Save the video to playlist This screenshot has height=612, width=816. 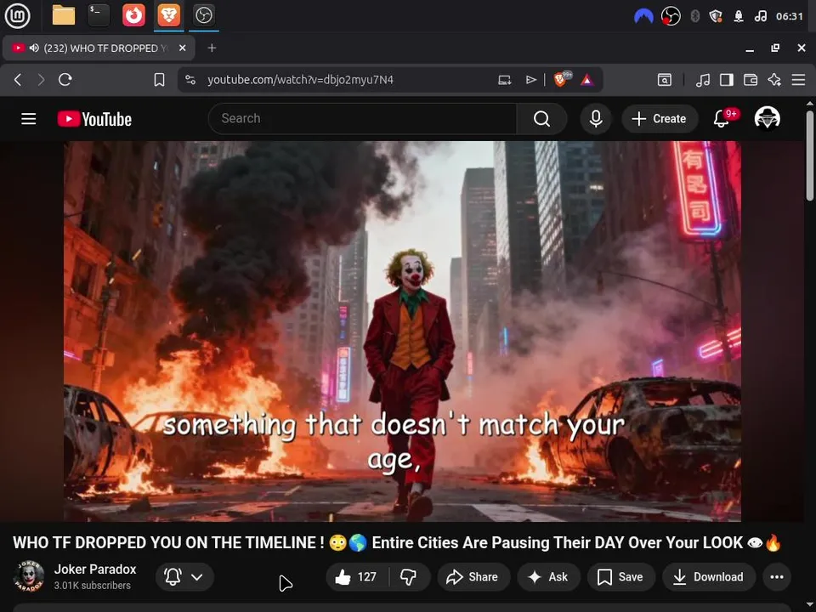620,576
